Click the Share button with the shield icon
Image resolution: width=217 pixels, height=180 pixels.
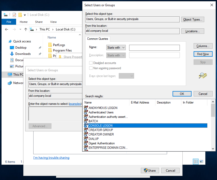[x=150, y=171]
